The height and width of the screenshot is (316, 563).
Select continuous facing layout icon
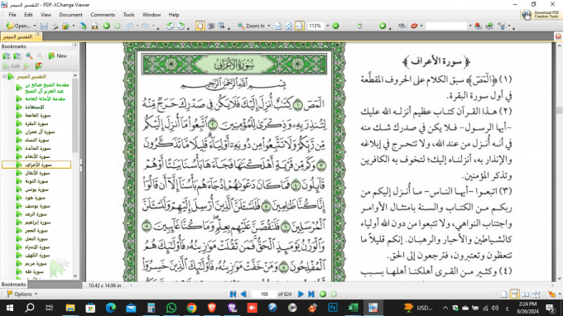[536, 294]
